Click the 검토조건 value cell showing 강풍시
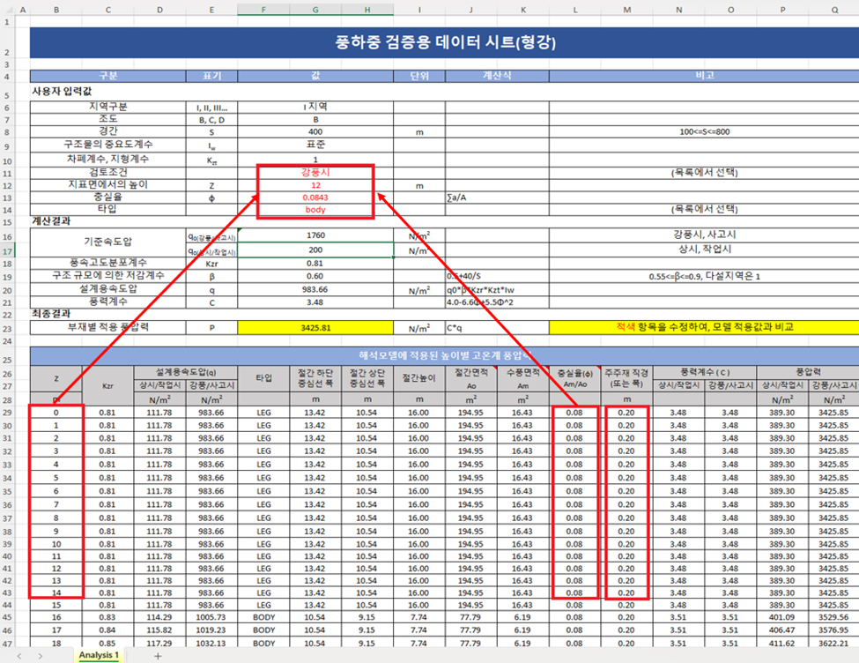Viewport: 859px width, 663px height. click(x=315, y=173)
